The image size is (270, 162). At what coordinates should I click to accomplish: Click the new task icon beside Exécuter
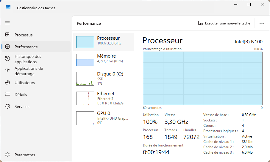pos(200,23)
